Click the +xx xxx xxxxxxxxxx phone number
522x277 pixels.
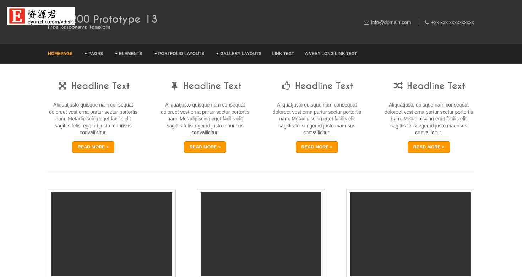[452, 22]
